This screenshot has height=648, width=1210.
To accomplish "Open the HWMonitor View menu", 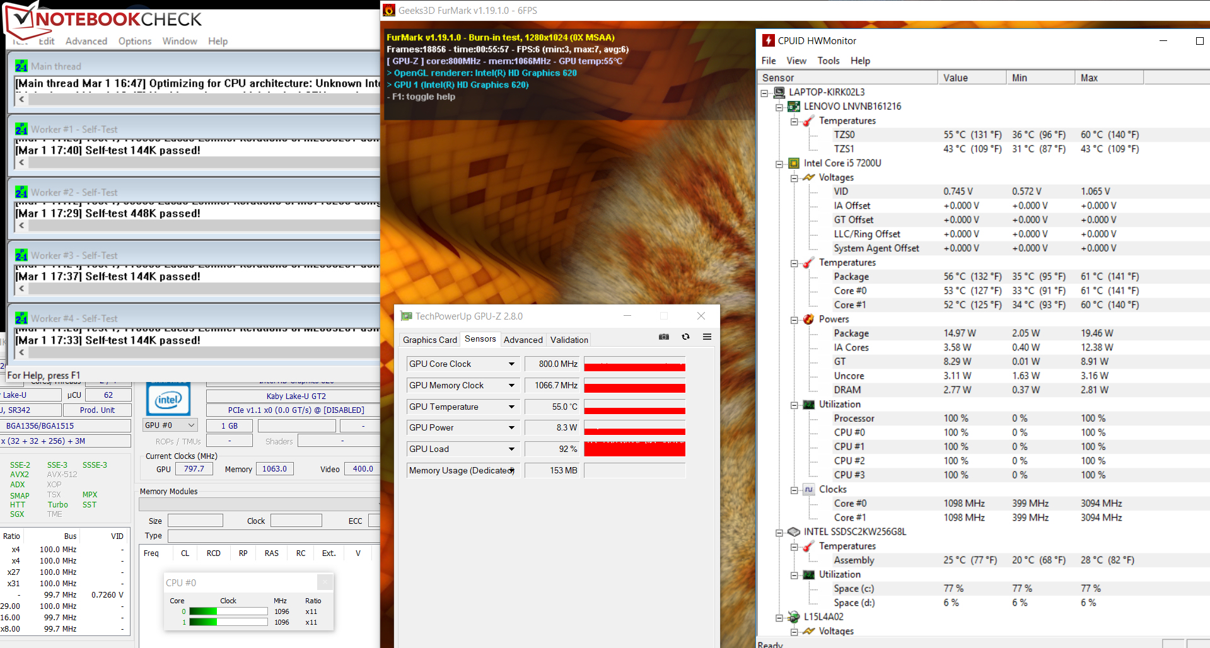I will pos(796,61).
